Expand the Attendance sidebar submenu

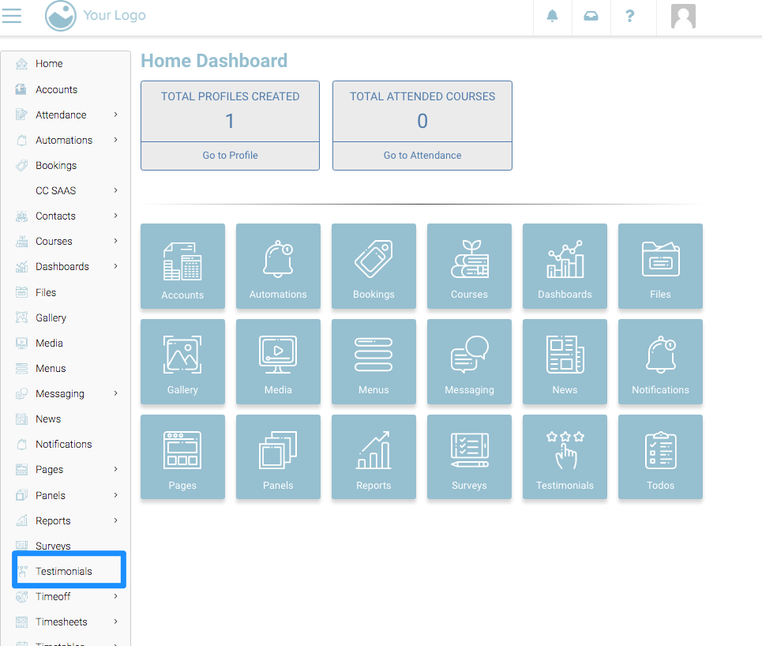(115, 115)
